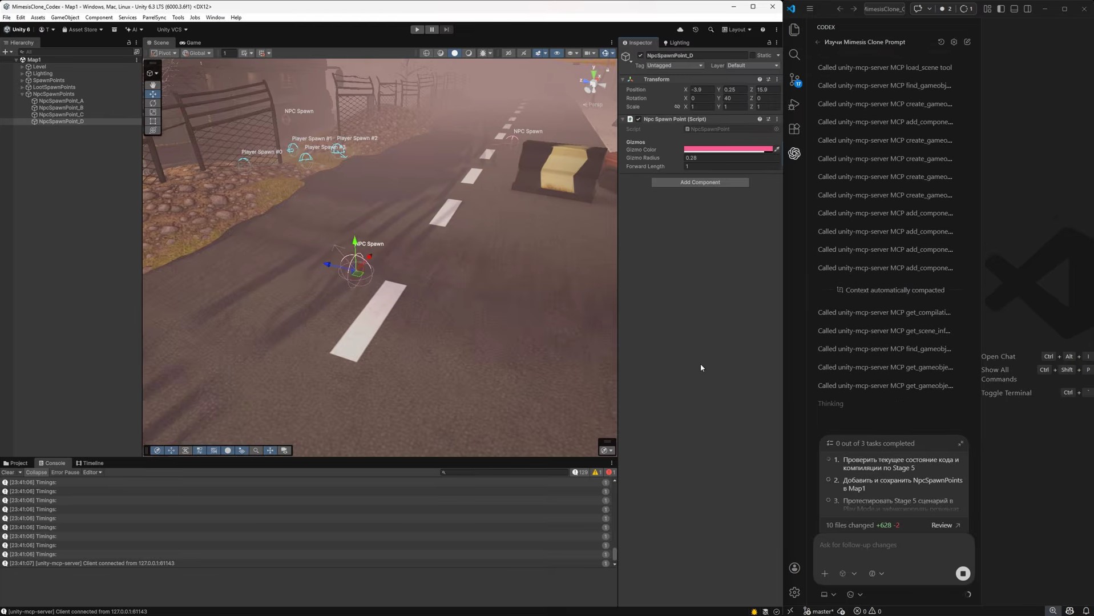The height and width of the screenshot is (616, 1094).
Task: Open the Layer dropdown showing Default
Action: pyautogui.click(x=753, y=66)
